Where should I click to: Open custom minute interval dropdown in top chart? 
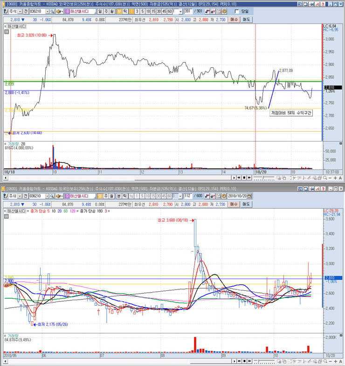point(181,11)
